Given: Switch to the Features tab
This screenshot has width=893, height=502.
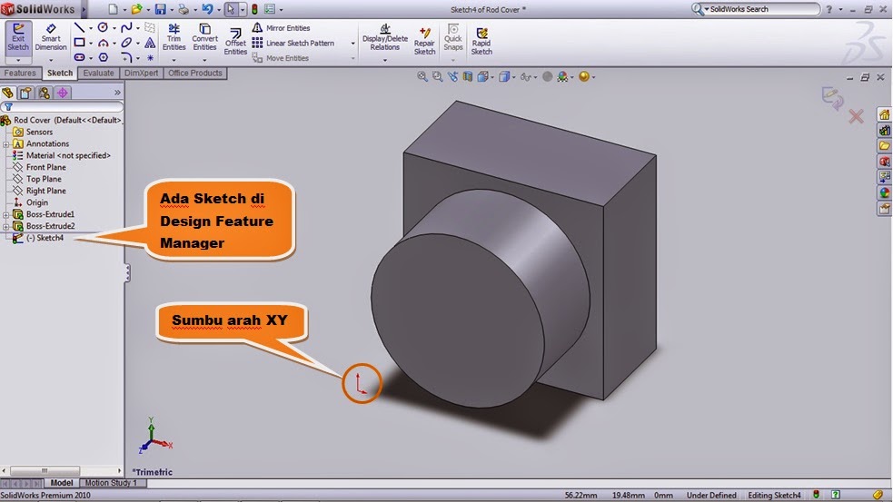Looking at the screenshot, I should (x=20, y=74).
